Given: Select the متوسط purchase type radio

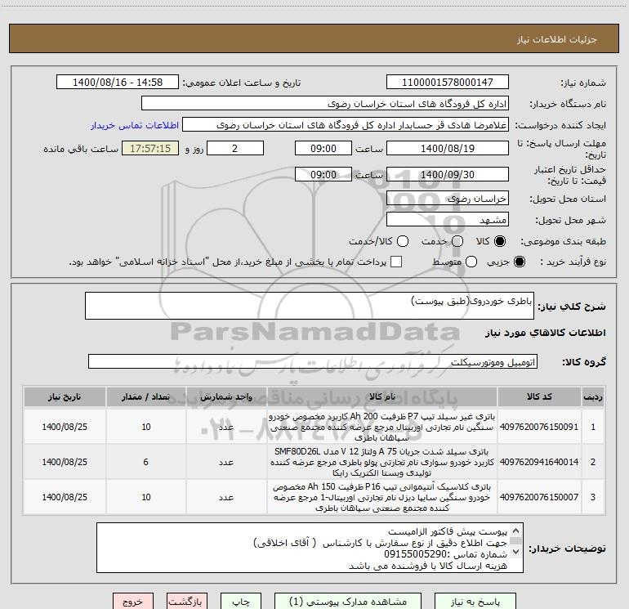Looking at the screenshot, I should [x=471, y=262].
